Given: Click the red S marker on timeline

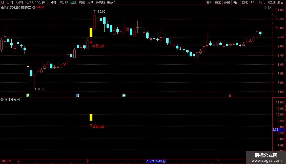Looking at the screenshot, I should tap(230, 96).
